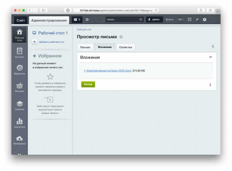
Task: Open the notifications counter showing 2
Action: 77,19
